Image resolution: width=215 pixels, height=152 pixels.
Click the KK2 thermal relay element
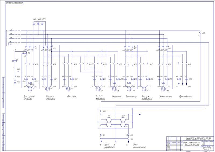pos(51,79)
